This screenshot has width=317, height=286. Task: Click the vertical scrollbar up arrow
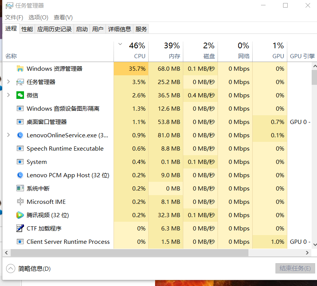pyautogui.click(x=315, y=66)
